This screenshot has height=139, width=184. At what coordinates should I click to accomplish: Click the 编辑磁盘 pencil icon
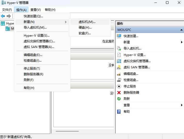coord(119,74)
